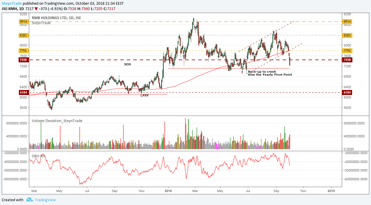Click the right 8383 price tag
The image size is (371, 205).
click(347, 35)
